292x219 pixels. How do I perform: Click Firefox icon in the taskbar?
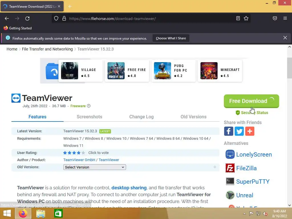[x=23, y=213]
